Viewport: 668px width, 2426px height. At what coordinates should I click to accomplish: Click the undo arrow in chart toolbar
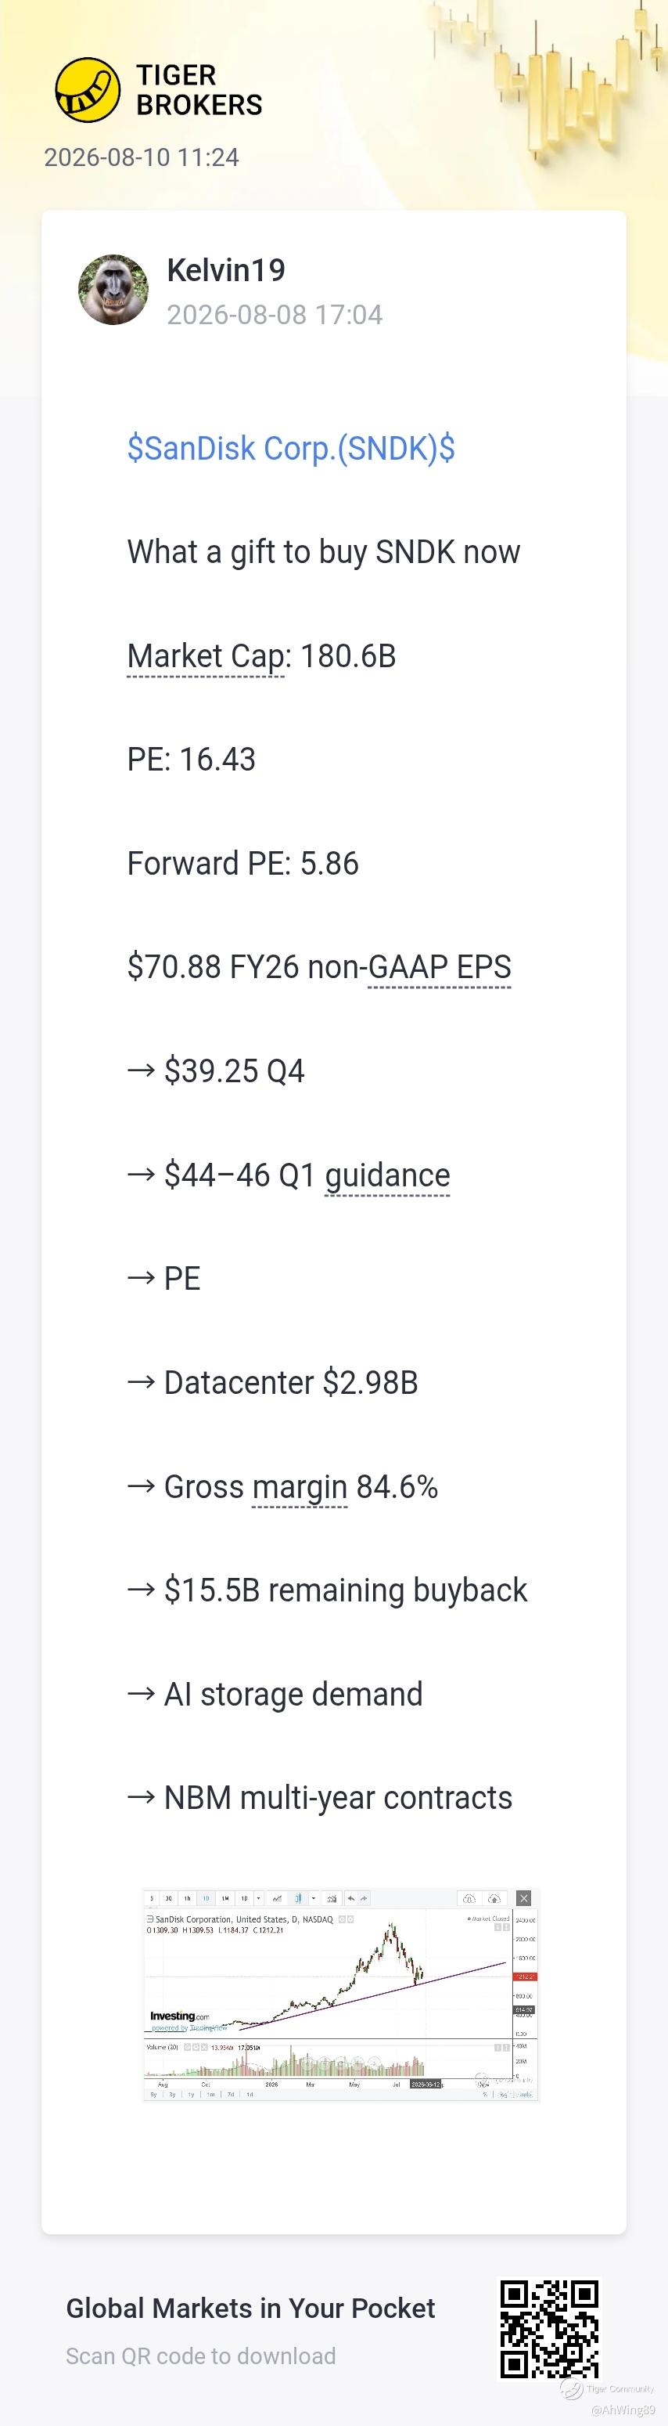point(351,1899)
